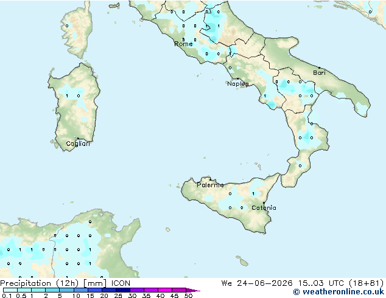Select the 25–30 mm legend color swatch

pyautogui.click(x=122, y=290)
